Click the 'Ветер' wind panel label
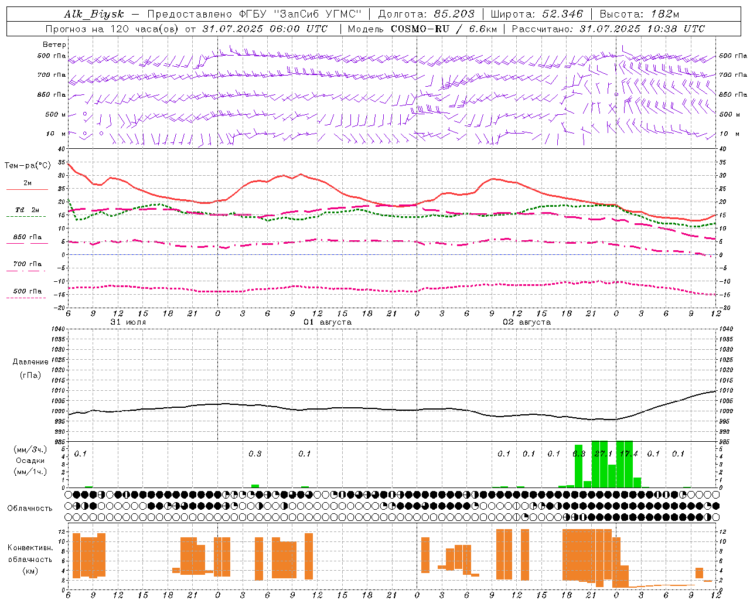 [54, 45]
